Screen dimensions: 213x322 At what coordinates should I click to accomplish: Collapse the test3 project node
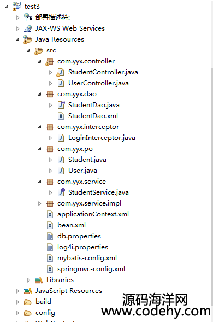click(7, 7)
